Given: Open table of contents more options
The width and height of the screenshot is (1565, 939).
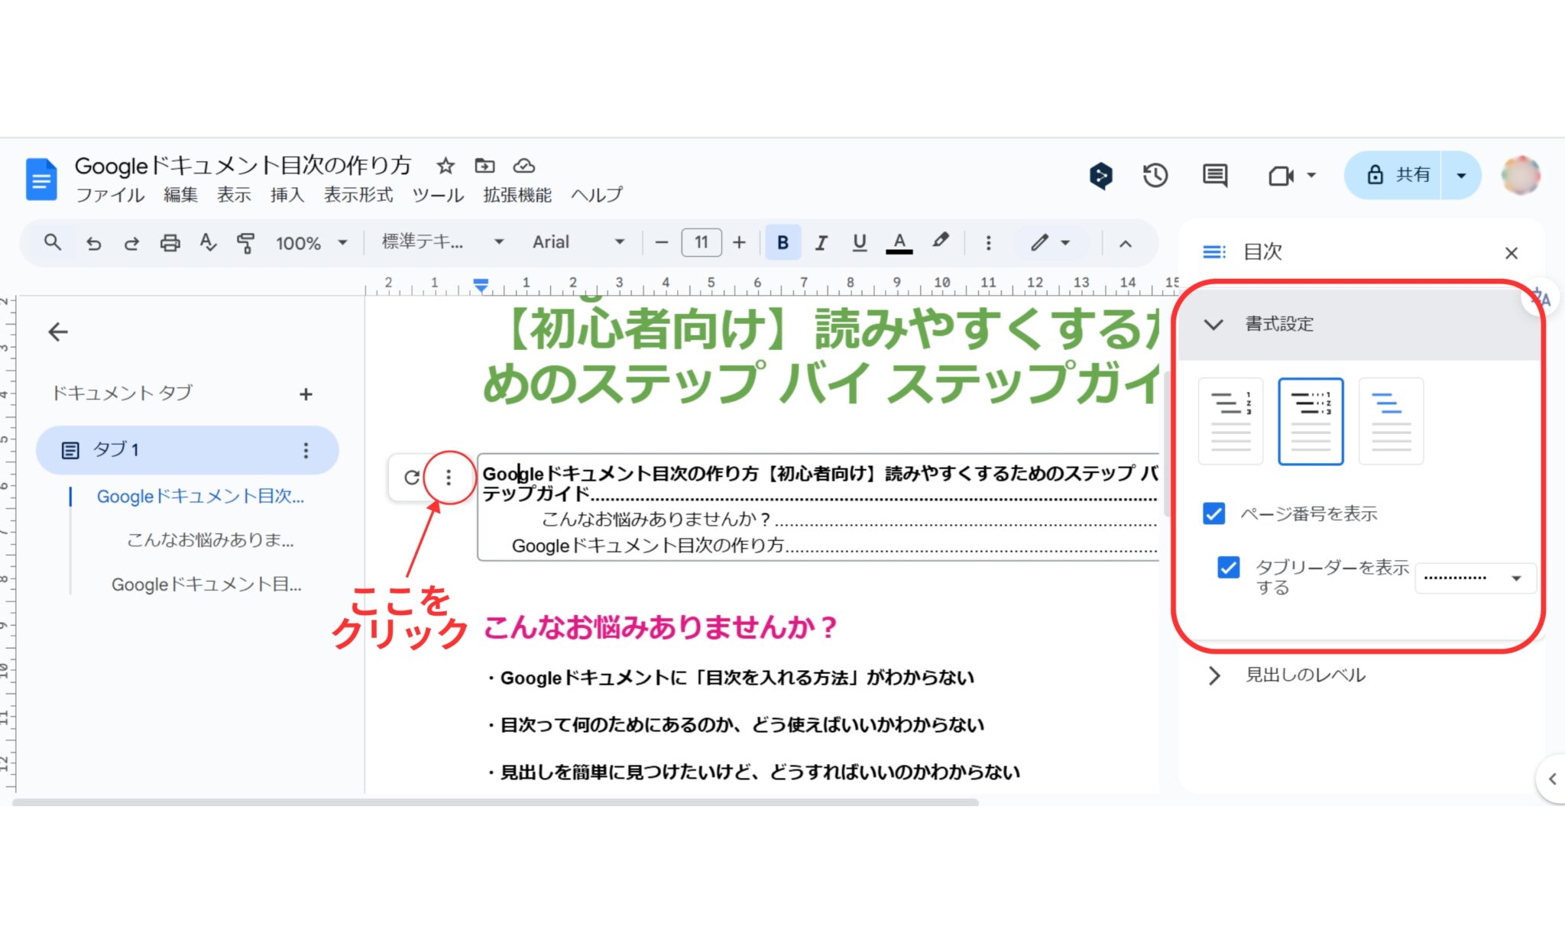Looking at the screenshot, I should (x=449, y=478).
